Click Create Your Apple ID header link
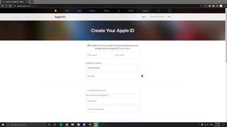227x127 pixels. [x=157, y=17]
